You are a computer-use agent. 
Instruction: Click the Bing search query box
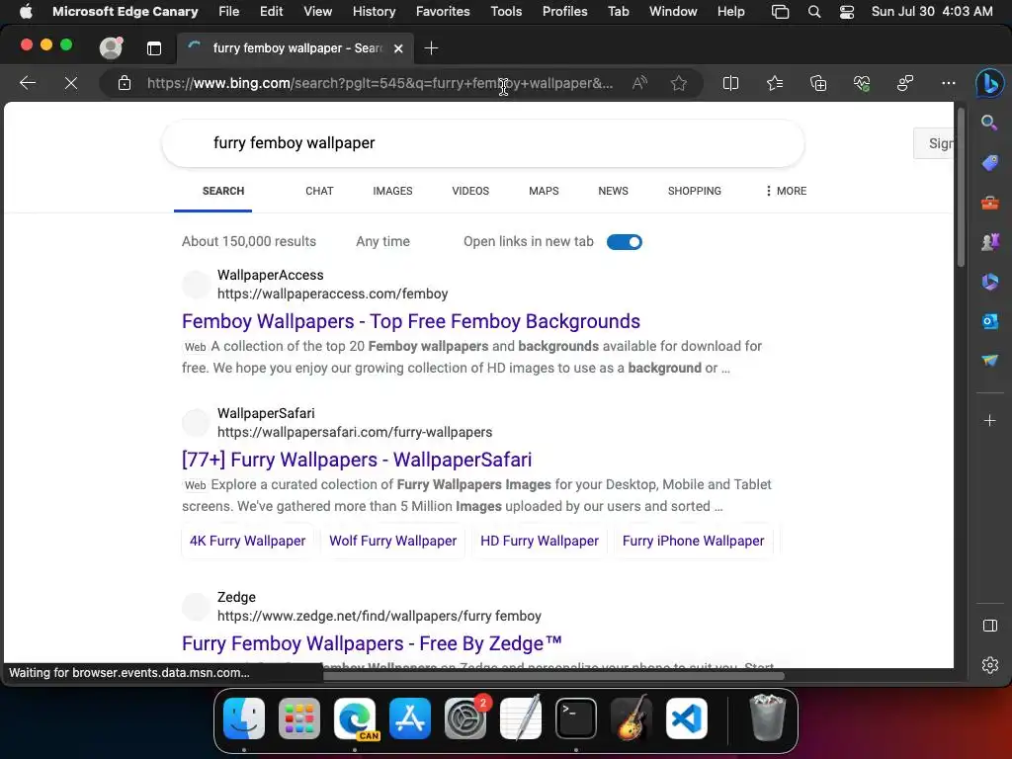(482, 143)
